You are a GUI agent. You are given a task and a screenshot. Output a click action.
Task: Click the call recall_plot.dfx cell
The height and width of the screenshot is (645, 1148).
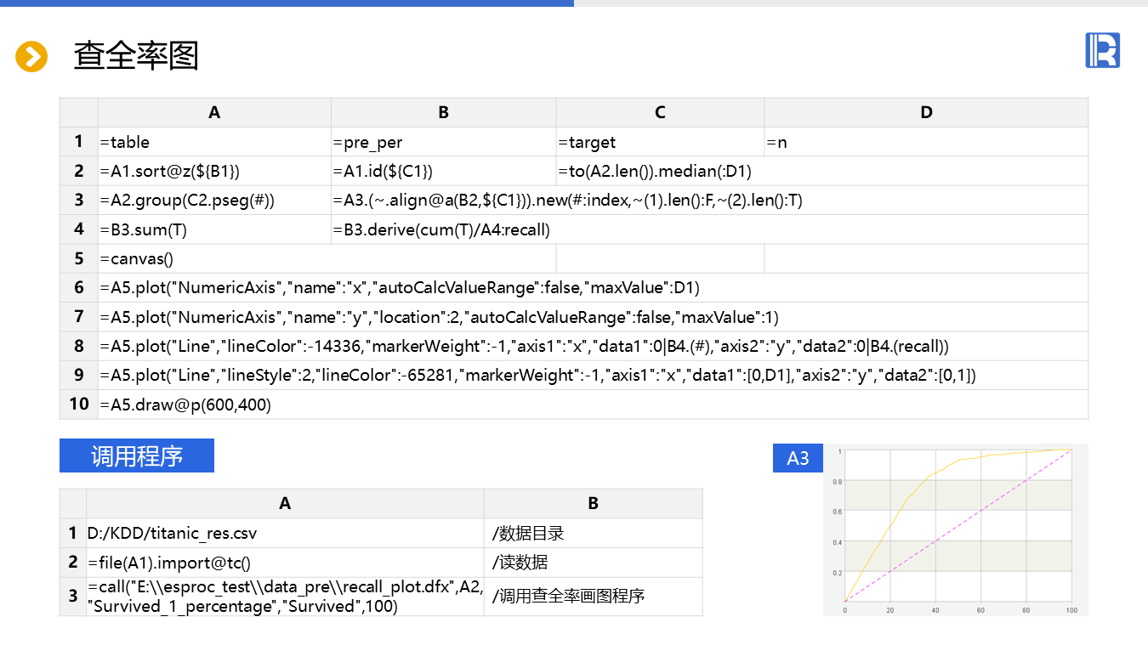[285, 597]
